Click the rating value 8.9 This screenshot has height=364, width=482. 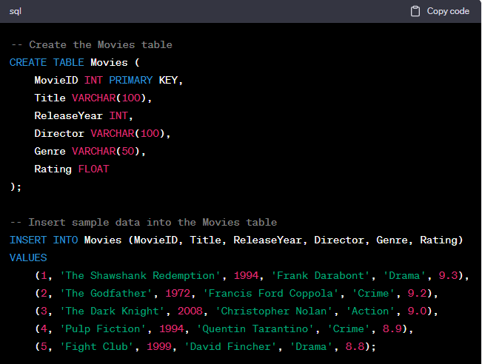(x=392, y=329)
